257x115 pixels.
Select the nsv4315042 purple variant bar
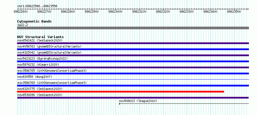pyautogui.click(x=133, y=55)
